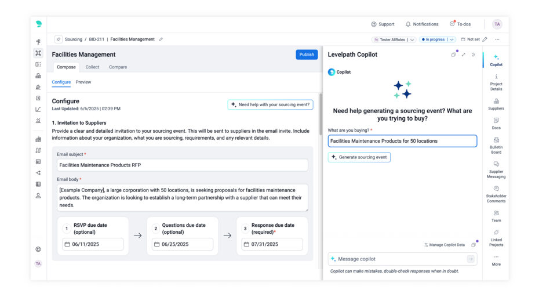Open To-dos from the top bar
The width and height of the screenshot is (539, 297).
460,24
